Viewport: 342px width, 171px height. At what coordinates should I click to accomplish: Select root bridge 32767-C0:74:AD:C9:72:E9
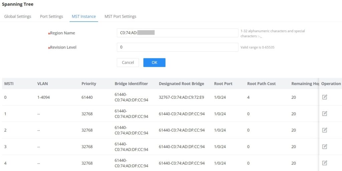tap(181, 97)
